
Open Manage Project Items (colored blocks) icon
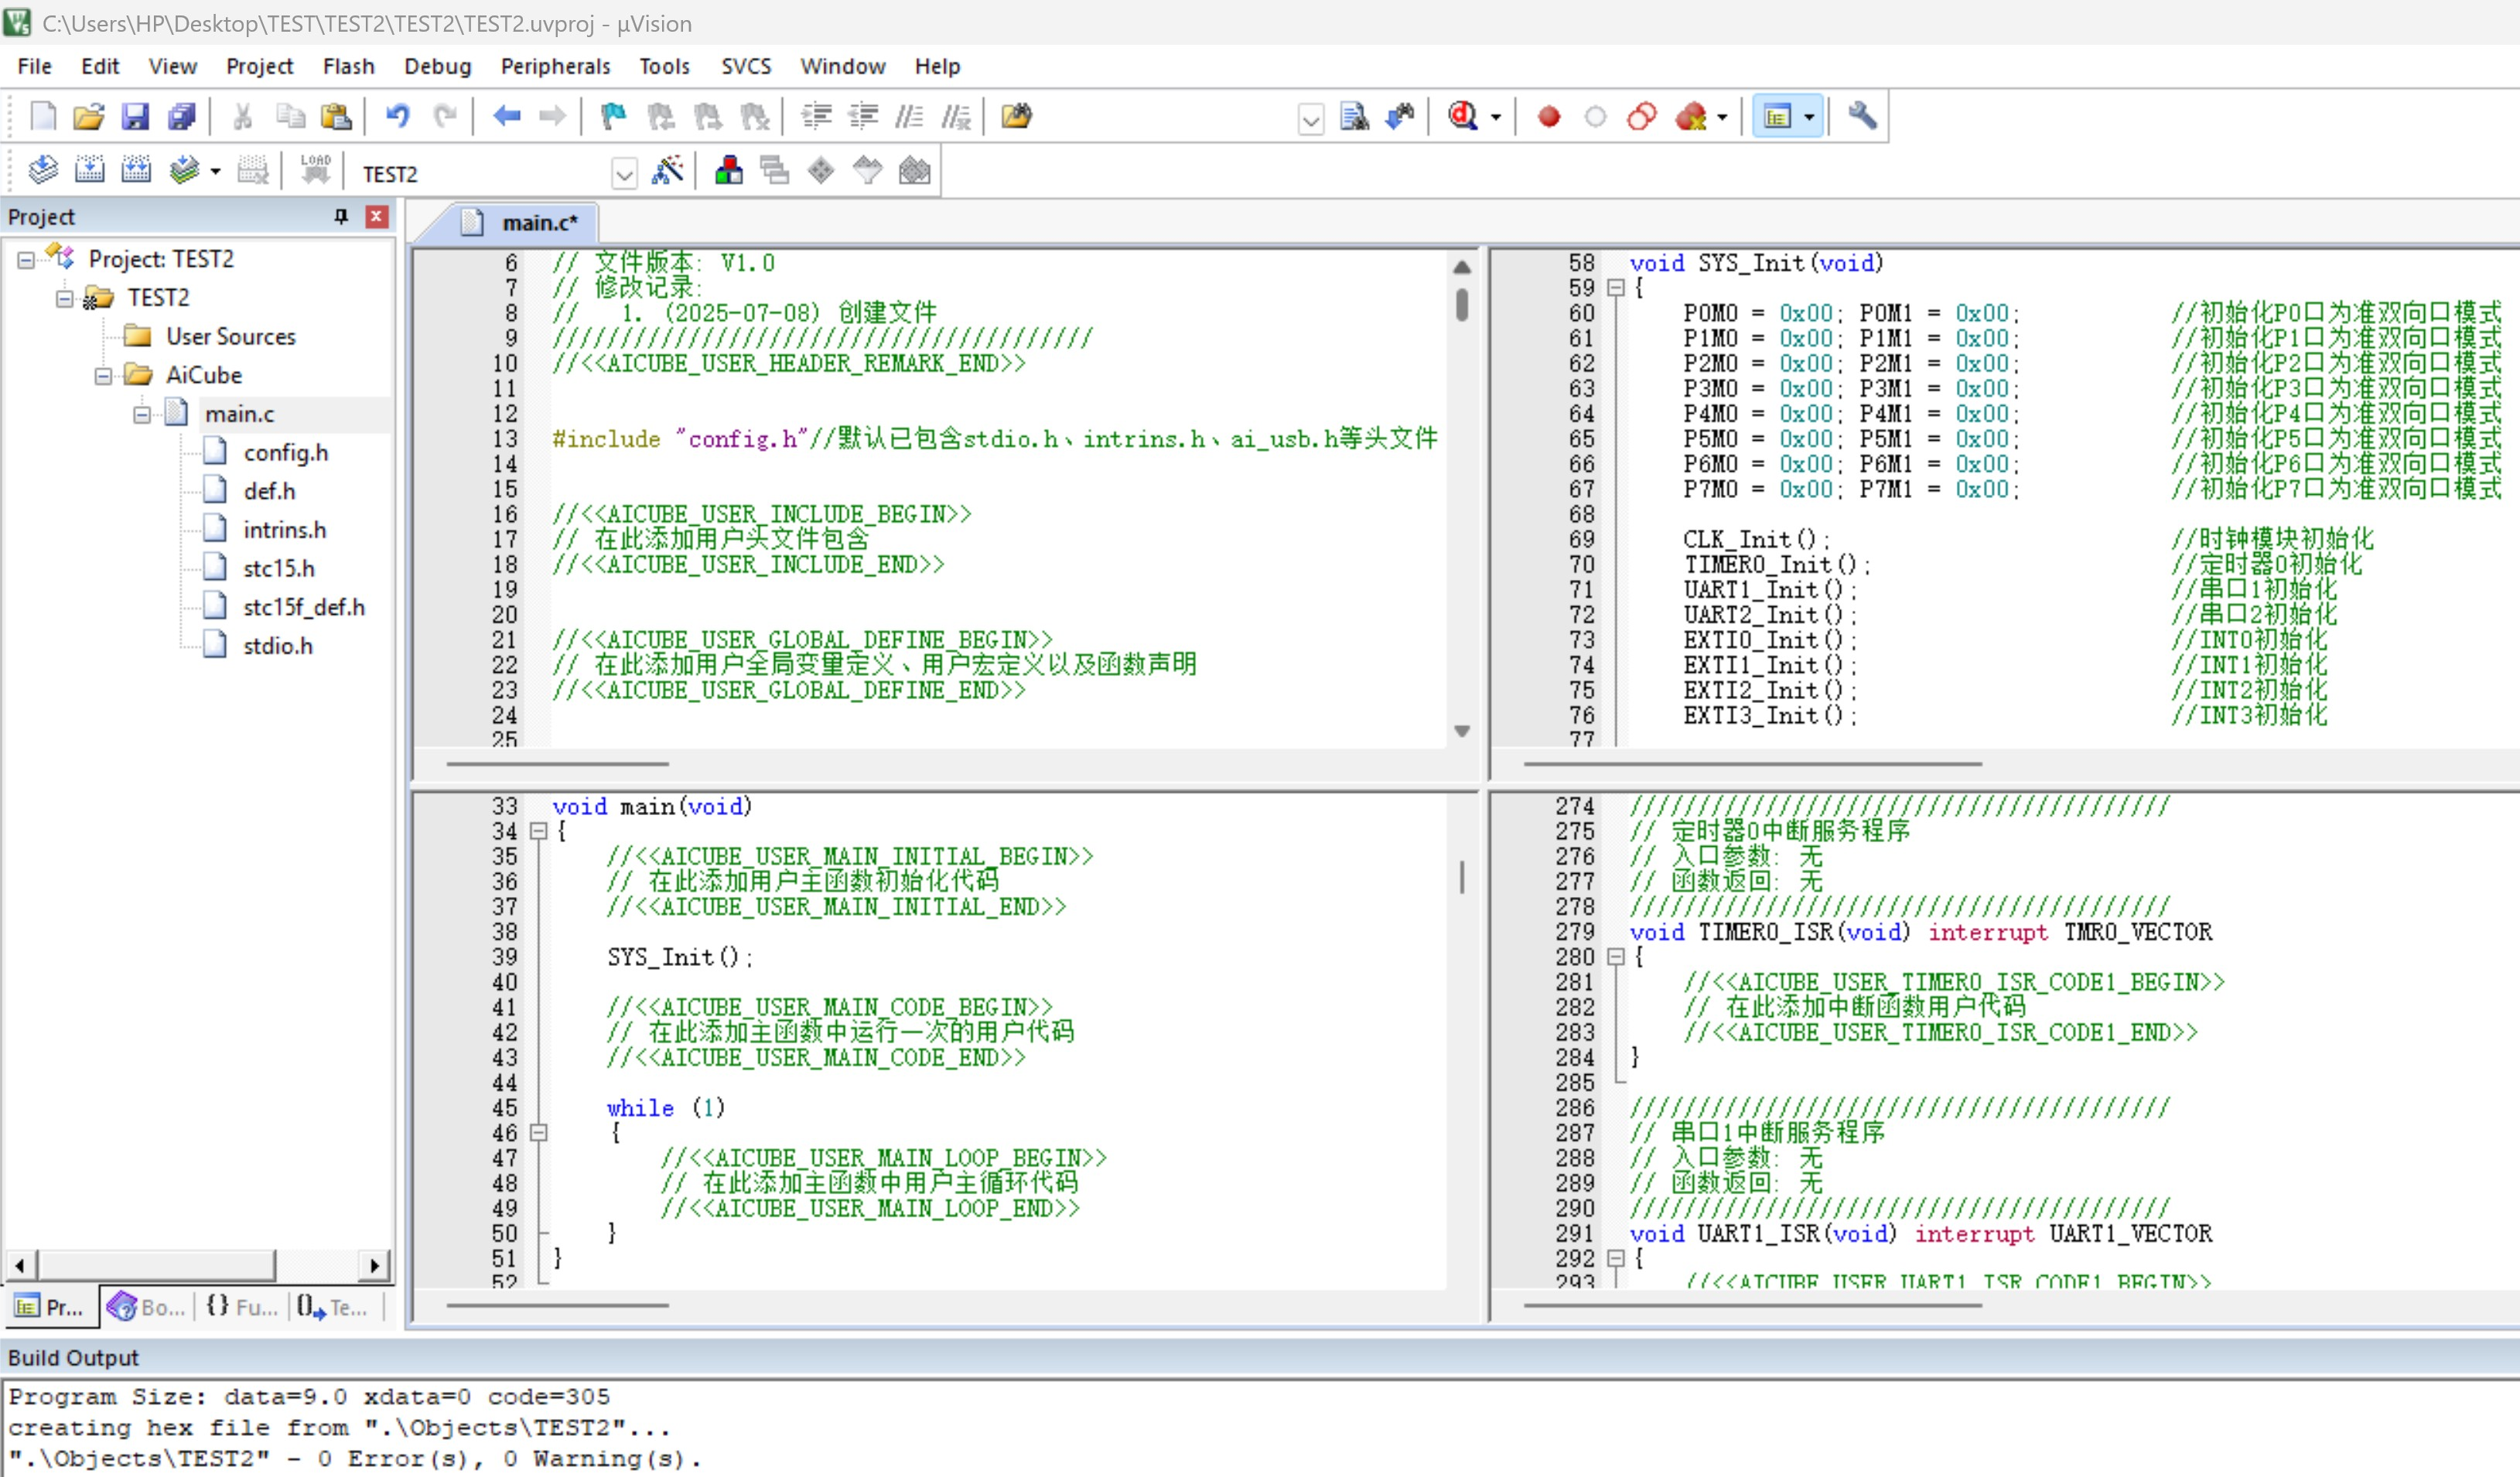(728, 171)
